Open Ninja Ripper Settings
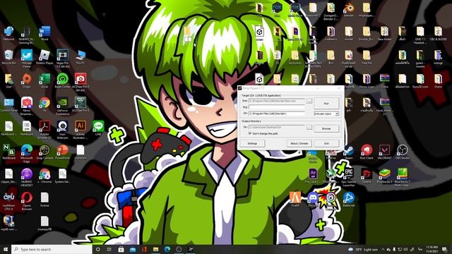 pyautogui.click(x=252, y=143)
